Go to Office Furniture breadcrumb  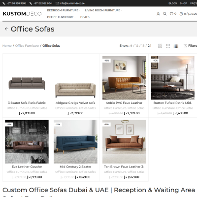click(27, 46)
